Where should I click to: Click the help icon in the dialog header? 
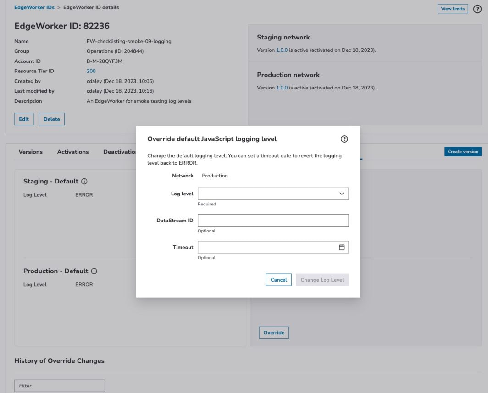pos(344,139)
